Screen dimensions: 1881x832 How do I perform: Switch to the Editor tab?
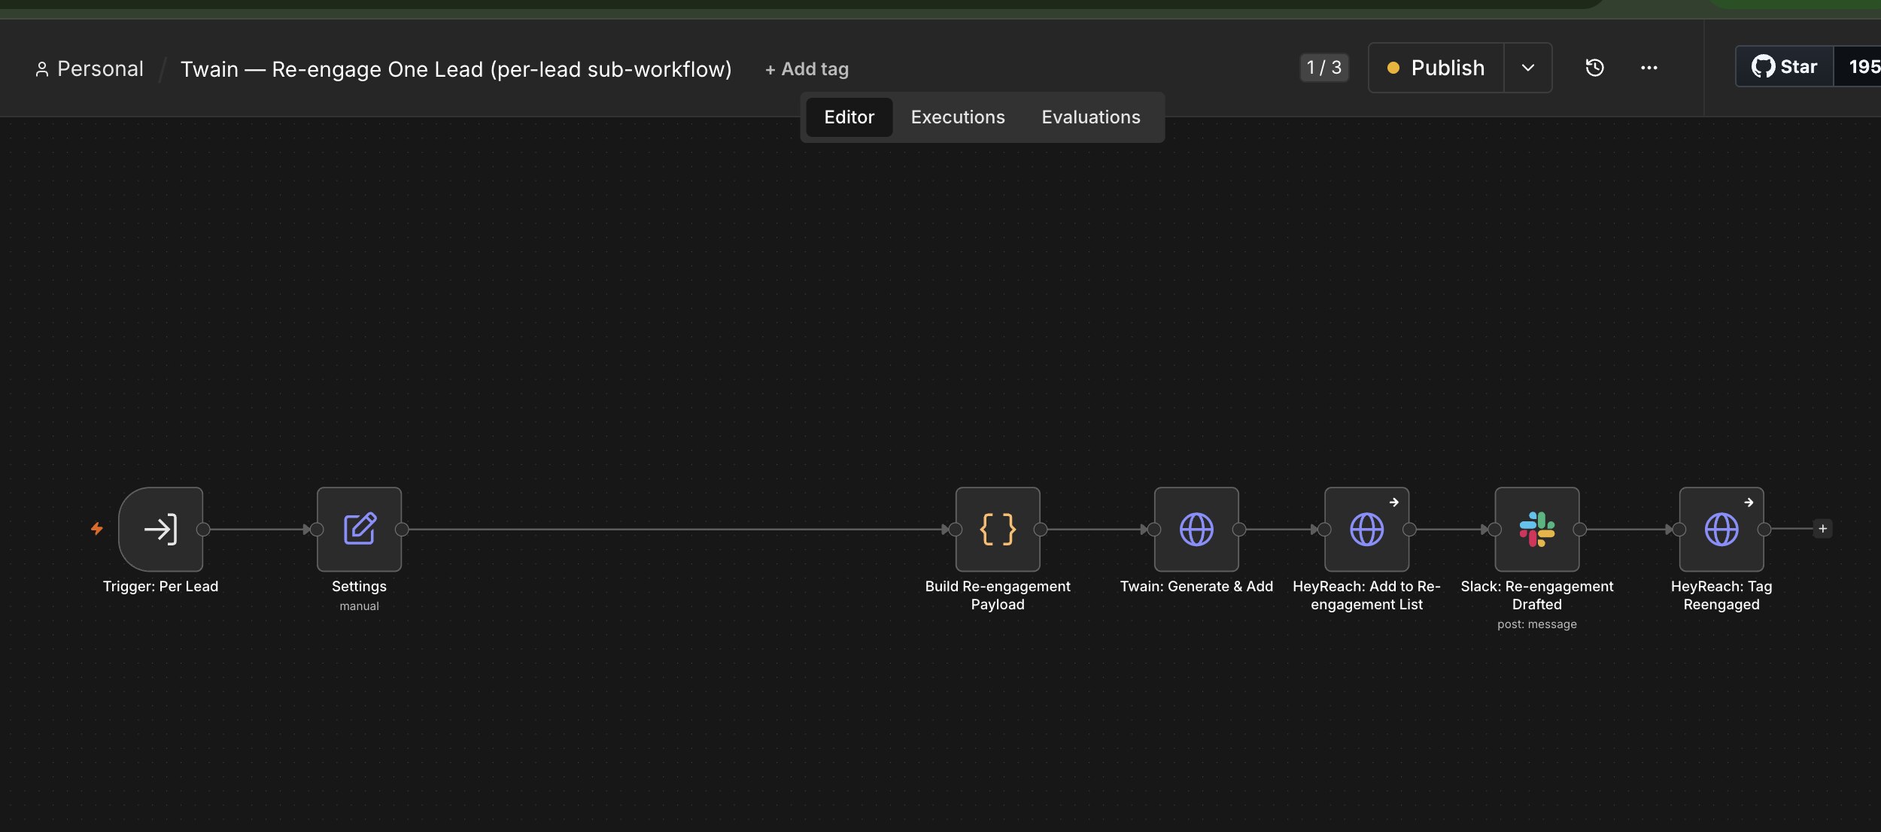[849, 117]
